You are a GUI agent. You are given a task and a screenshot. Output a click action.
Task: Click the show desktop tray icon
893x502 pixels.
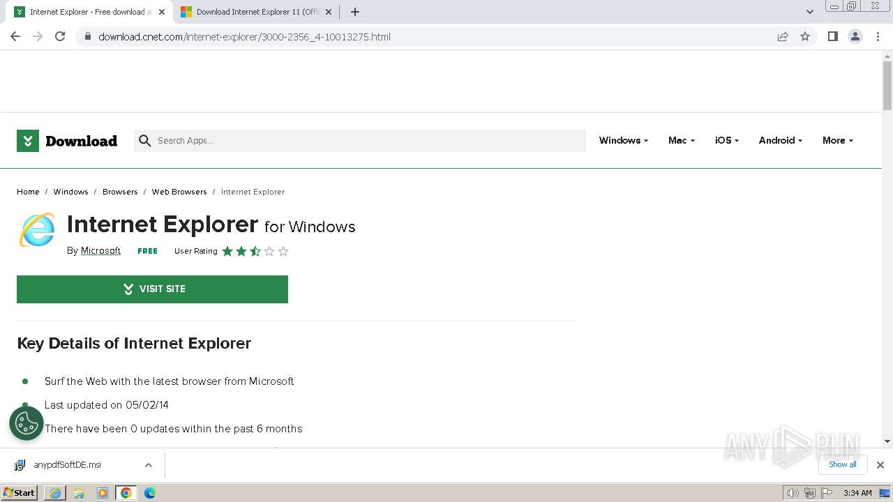885,493
